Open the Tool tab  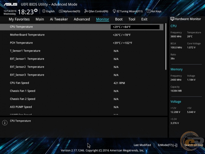pyautogui.click(x=132, y=19)
